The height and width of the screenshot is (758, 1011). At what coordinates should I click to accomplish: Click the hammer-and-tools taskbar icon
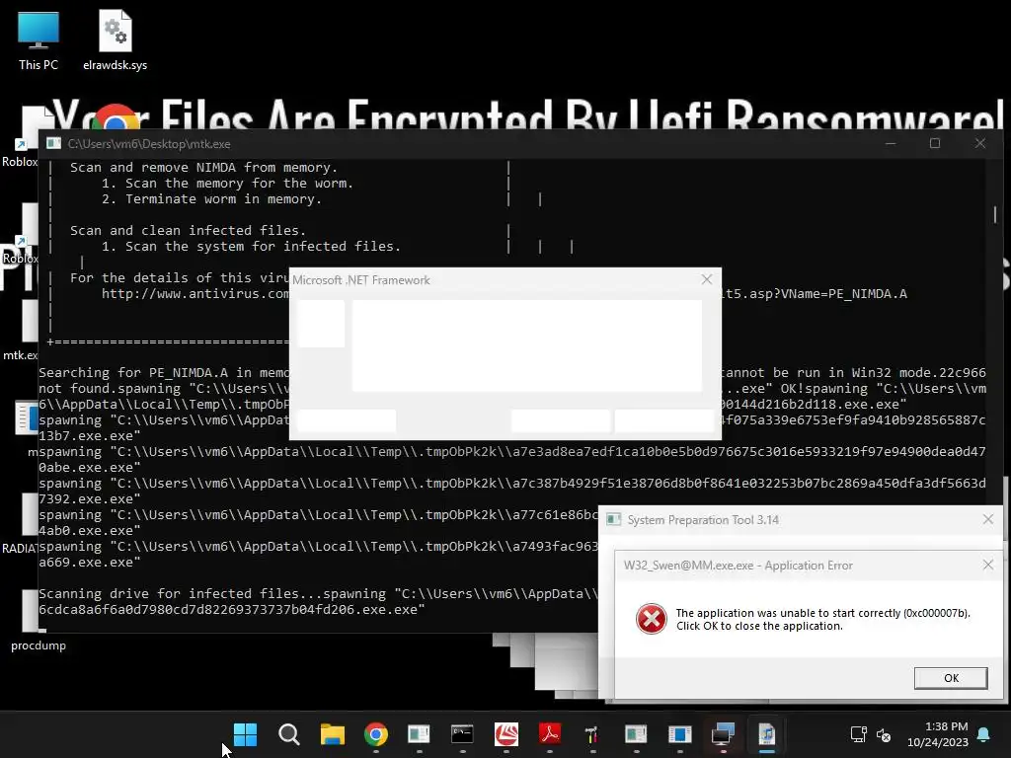pyautogui.click(x=592, y=734)
